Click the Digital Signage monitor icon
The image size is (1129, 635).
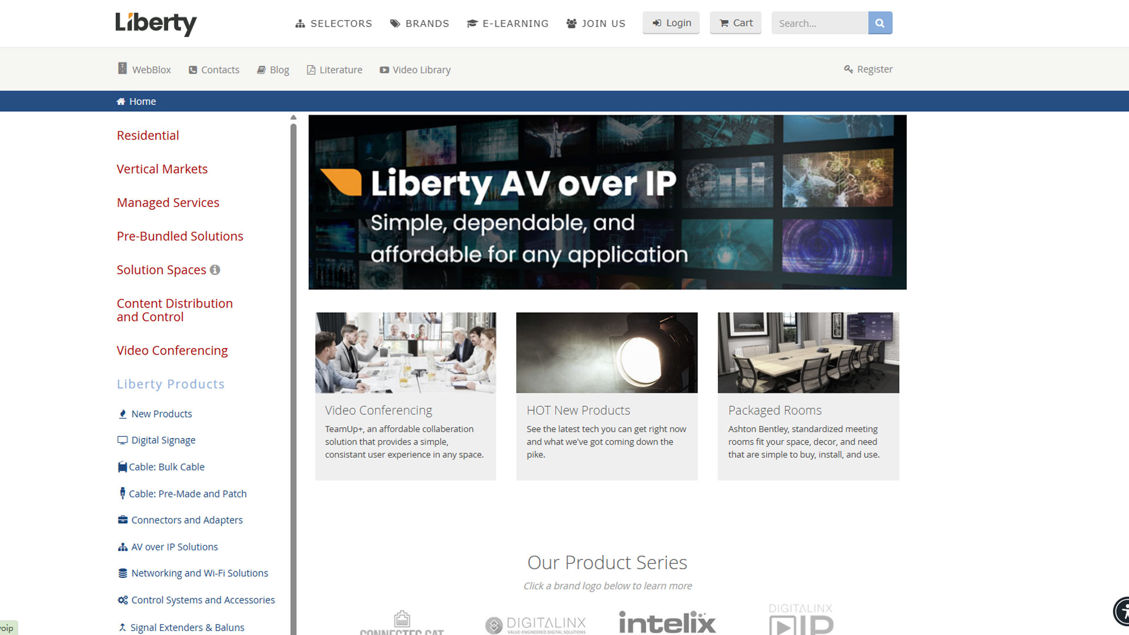coord(122,440)
